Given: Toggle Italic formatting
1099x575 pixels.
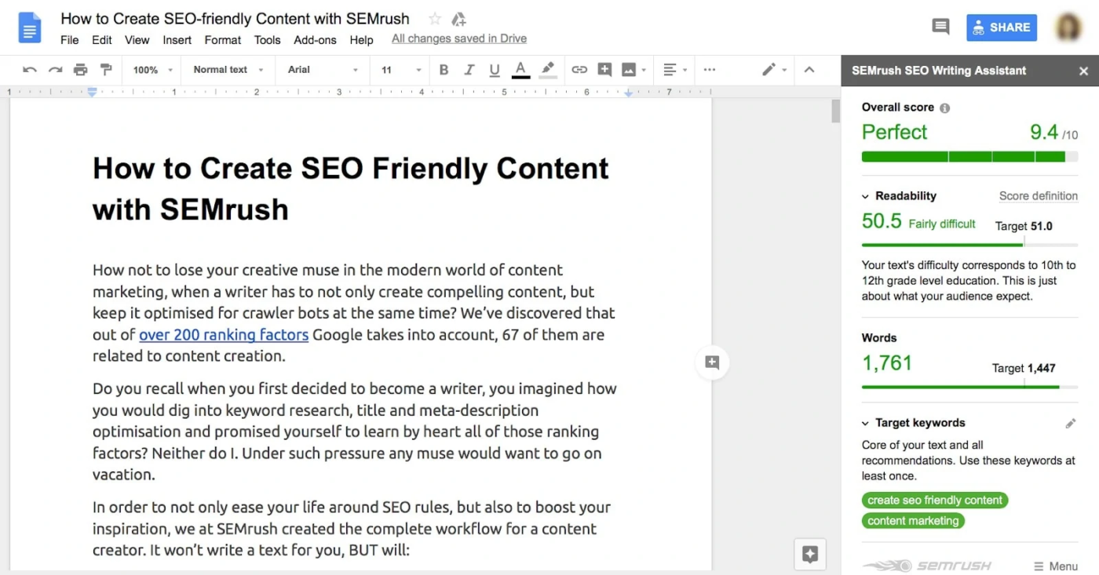Looking at the screenshot, I should (469, 70).
